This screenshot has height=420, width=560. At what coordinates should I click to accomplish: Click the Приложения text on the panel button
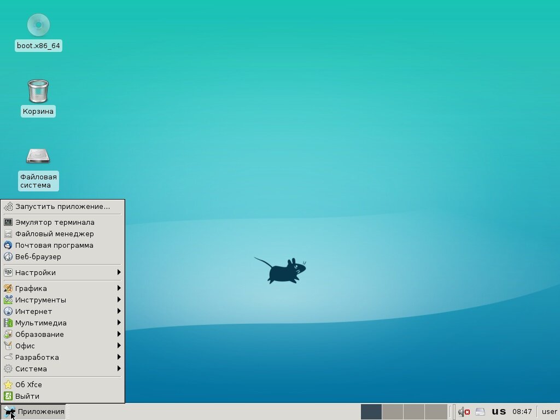click(x=41, y=412)
